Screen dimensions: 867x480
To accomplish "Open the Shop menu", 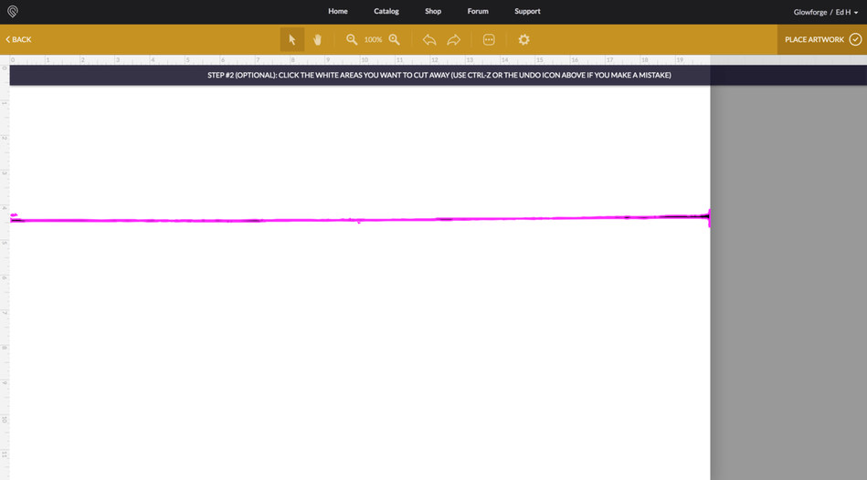I will 433,11.
